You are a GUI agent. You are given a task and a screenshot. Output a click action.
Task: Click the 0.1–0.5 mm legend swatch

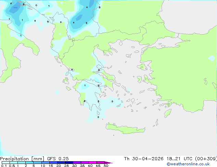coord(6,163)
